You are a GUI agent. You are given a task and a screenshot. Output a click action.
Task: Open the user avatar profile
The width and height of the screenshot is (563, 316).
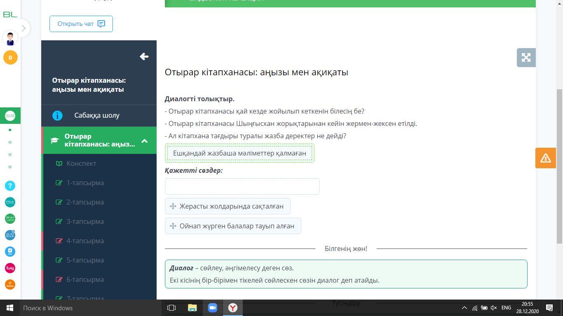[x=10, y=39]
